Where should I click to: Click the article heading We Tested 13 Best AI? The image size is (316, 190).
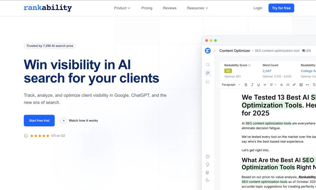tap(279, 105)
